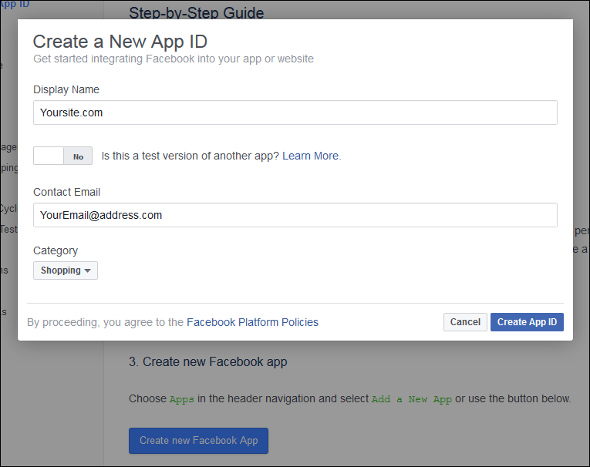Click Create new Facebook App button
Image resolution: width=590 pixels, height=467 pixels.
click(x=198, y=440)
